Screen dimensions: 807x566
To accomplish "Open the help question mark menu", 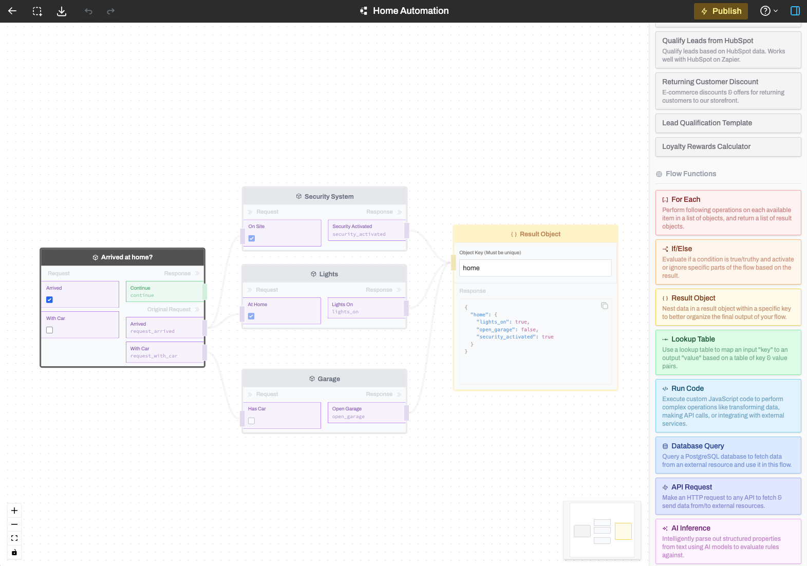I will (x=769, y=11).
